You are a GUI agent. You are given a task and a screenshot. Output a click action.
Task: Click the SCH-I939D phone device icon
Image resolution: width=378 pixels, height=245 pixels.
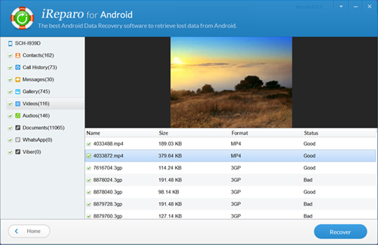coord(10,43)
